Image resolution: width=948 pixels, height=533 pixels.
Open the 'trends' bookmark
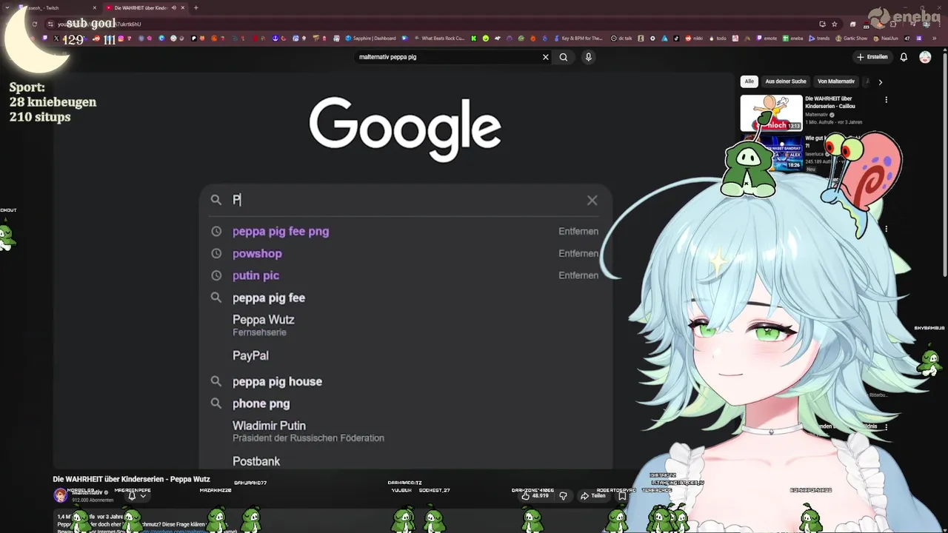tap(819, 38)
